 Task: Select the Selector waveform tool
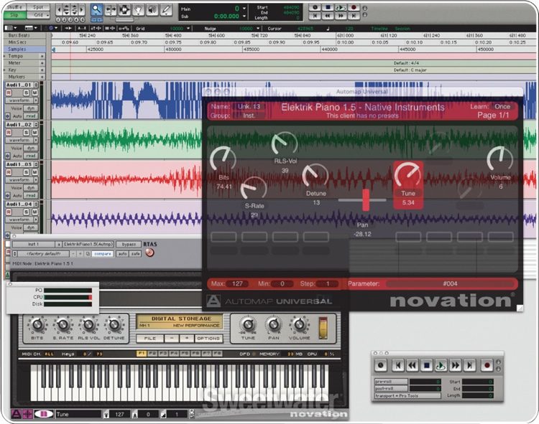pos(124,10)
